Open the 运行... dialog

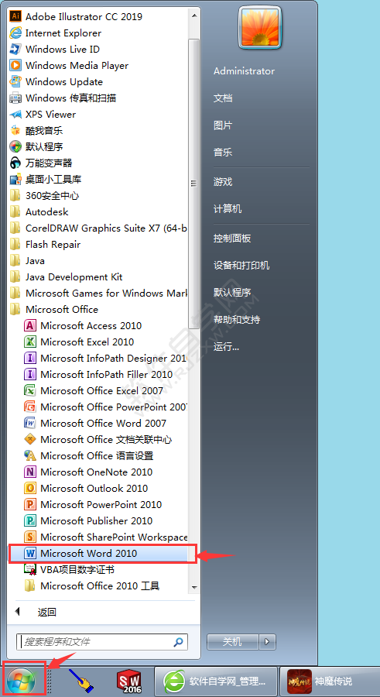coord(226,347)
